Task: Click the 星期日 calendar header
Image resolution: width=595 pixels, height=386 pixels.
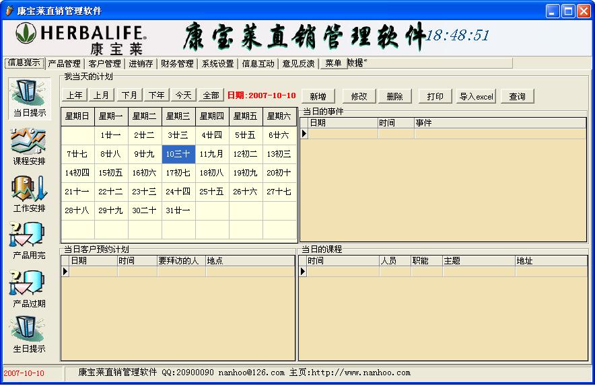Action: tap(77, 116)
